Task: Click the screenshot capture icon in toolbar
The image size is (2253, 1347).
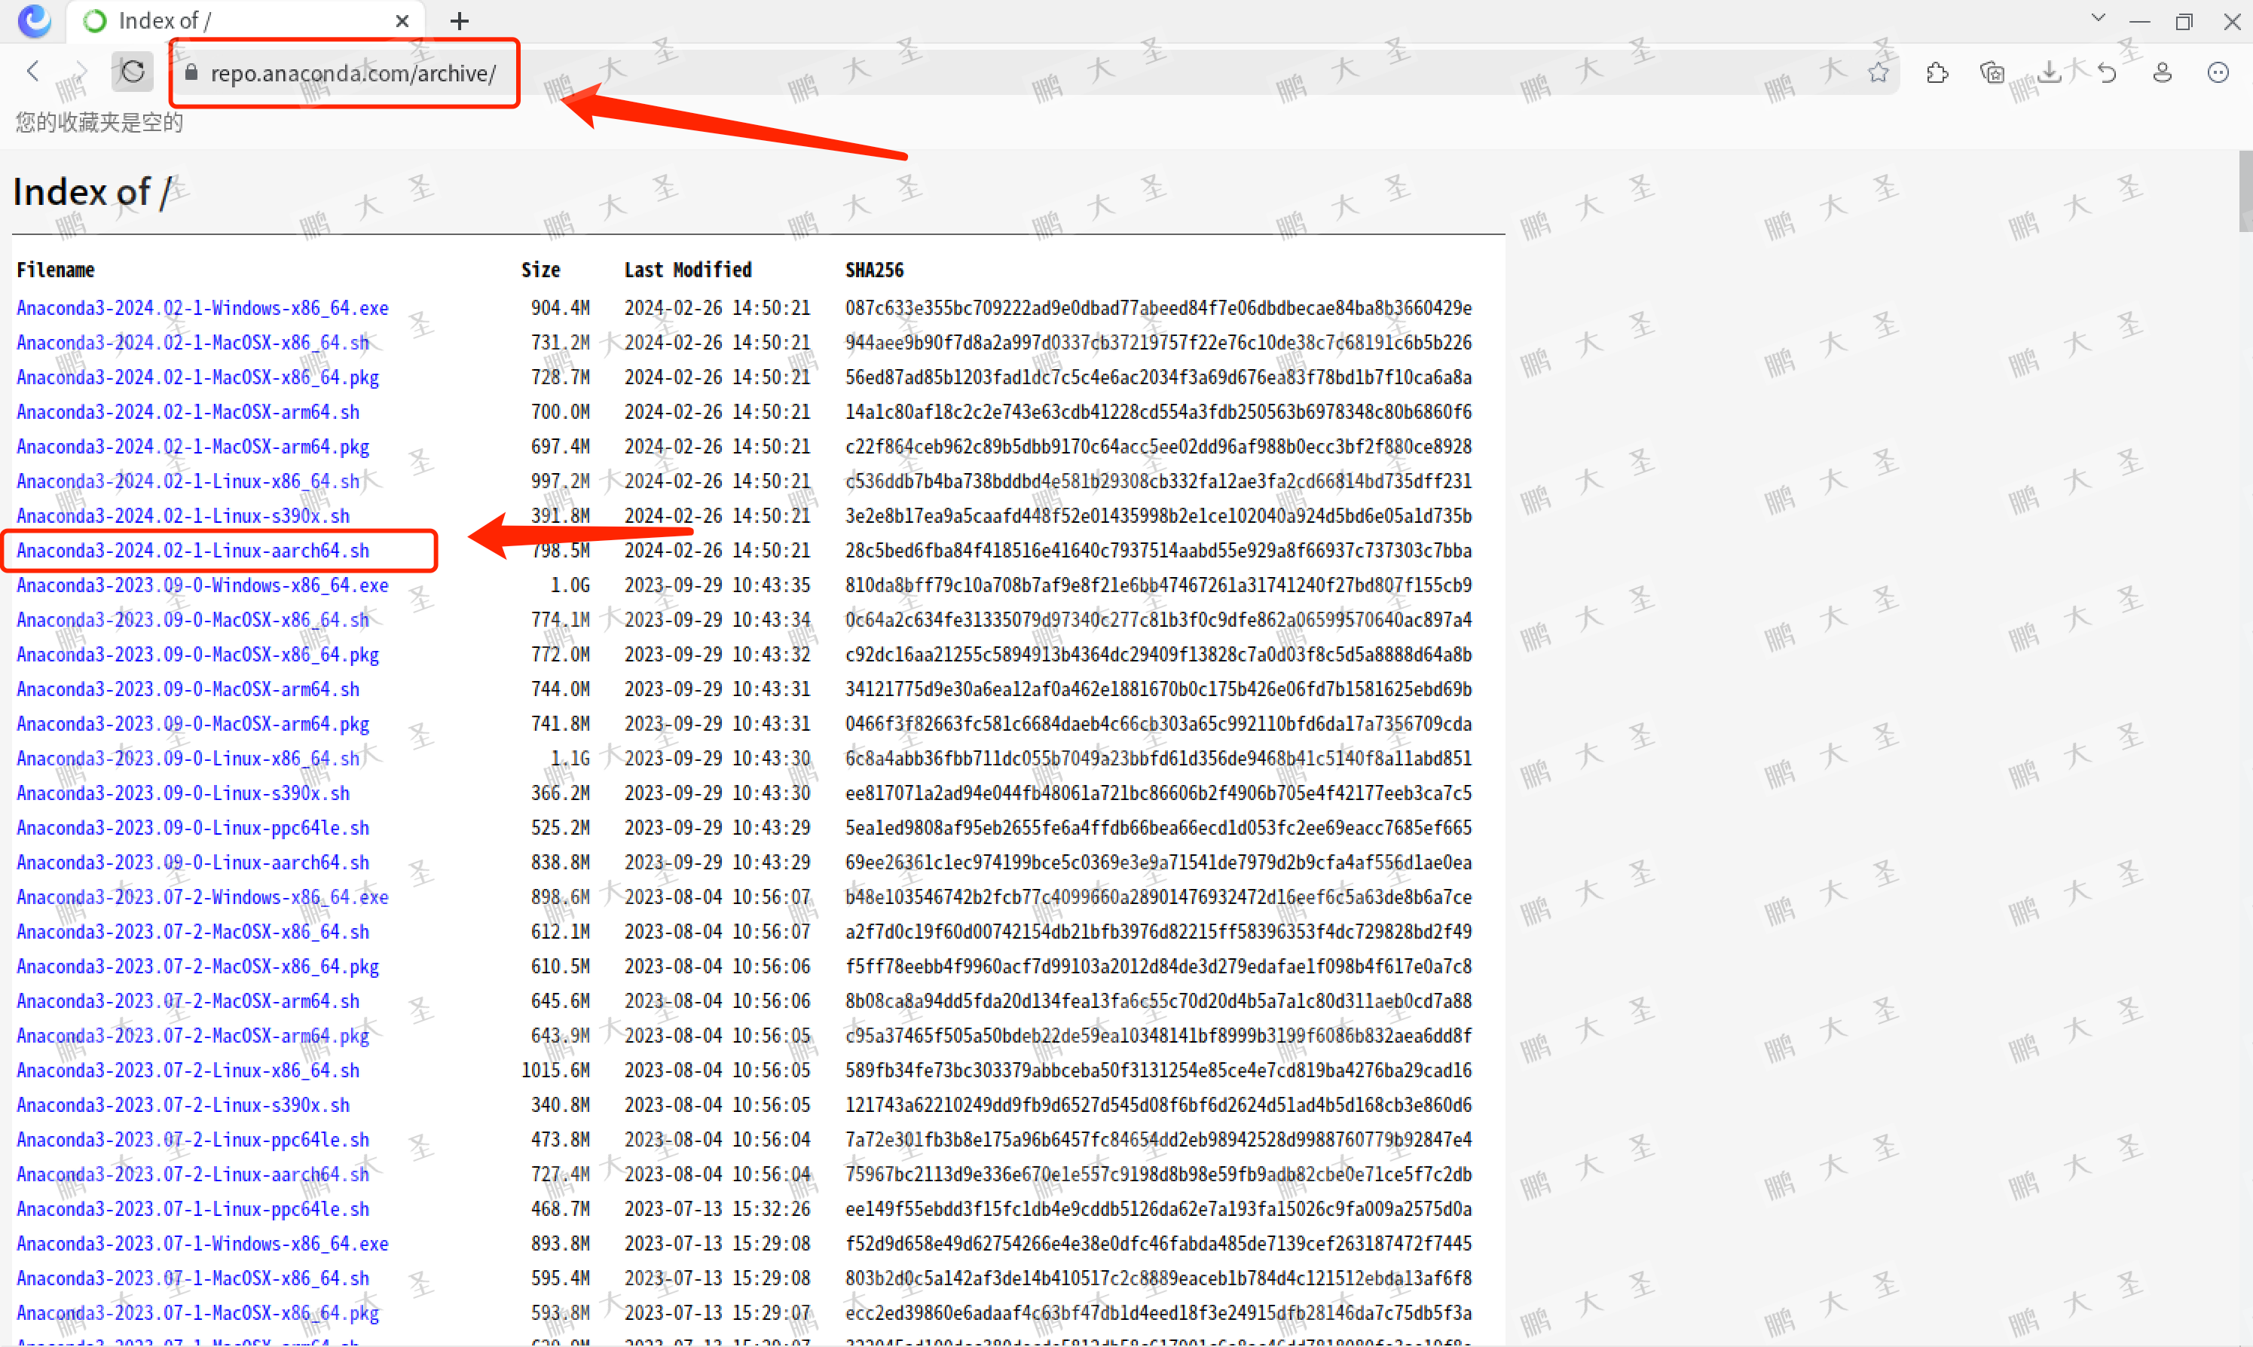Action: pos(1992,72)
